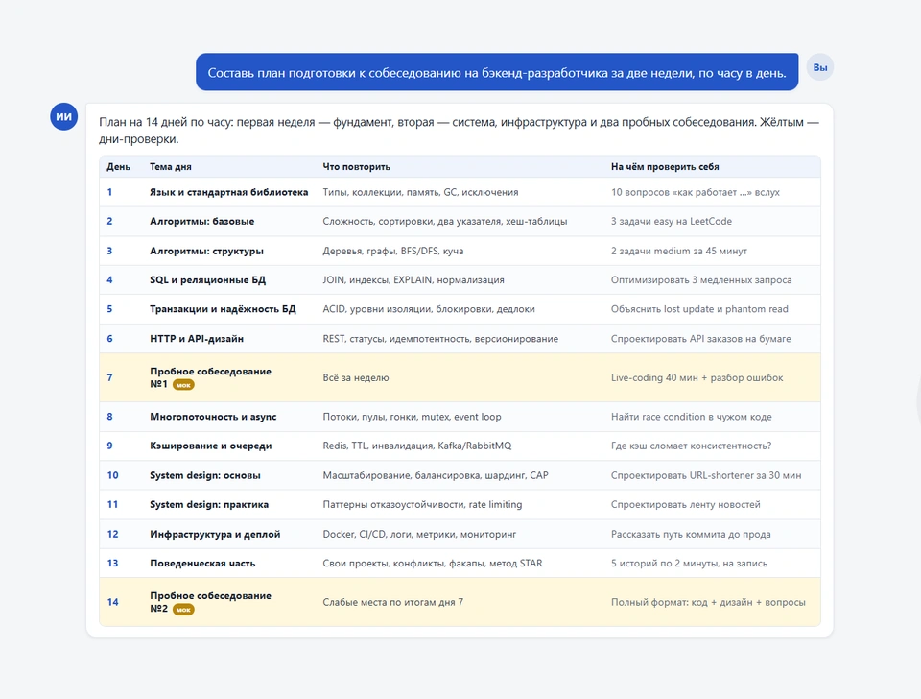Viewport: 921px width, 699px height.
Task: Select the Кэширование и очереди cell
Action: (x=211, y=446)
